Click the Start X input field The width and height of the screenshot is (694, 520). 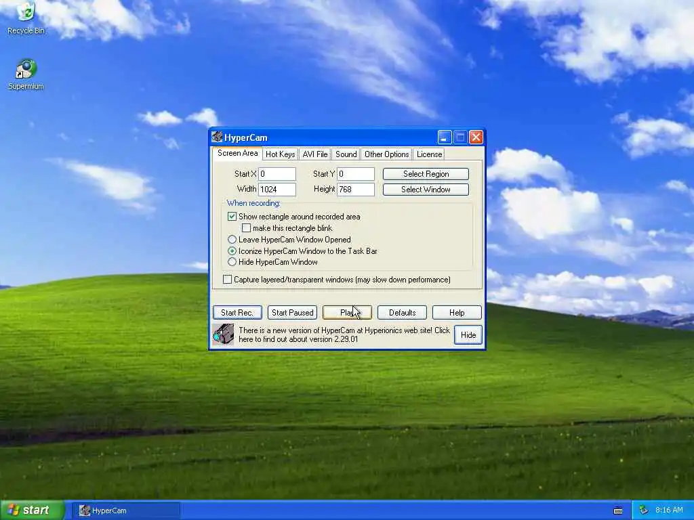point(277,174)
